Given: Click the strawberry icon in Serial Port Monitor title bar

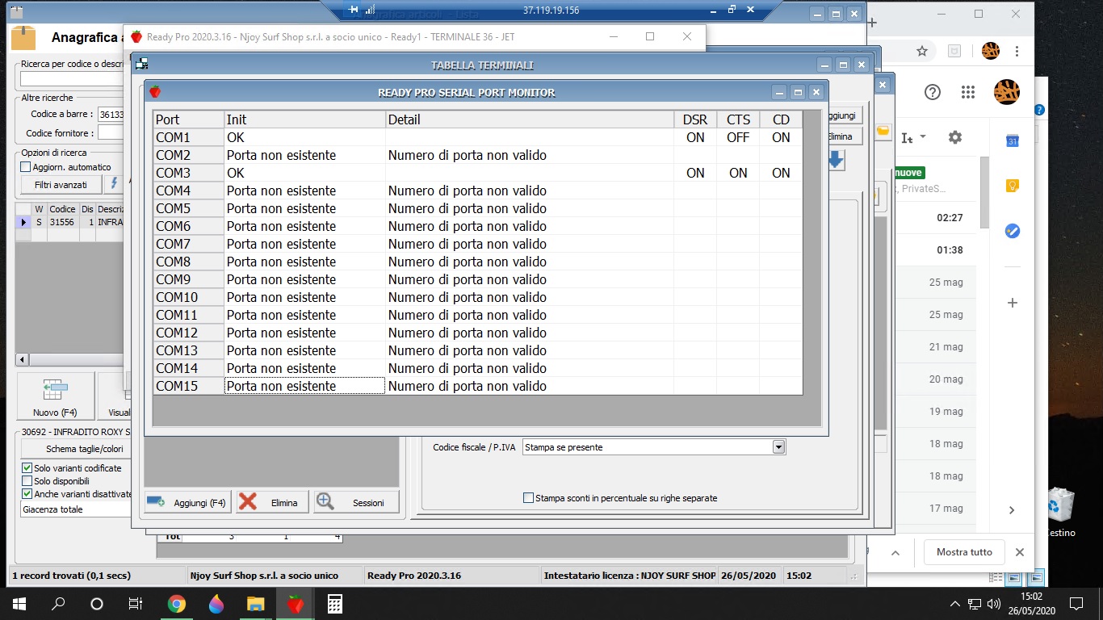Looking at the screenshot, I should 154,92.
